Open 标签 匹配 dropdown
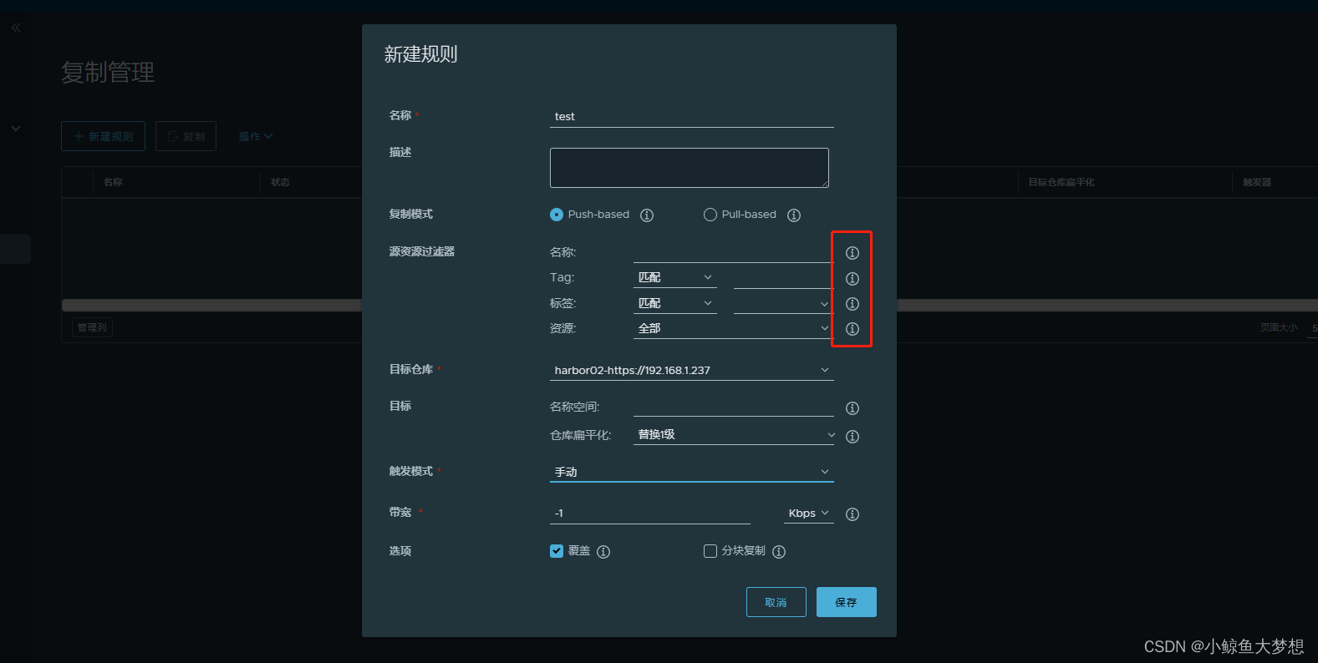This screenshot has width=1318, height=663. (x=675, y=303)
